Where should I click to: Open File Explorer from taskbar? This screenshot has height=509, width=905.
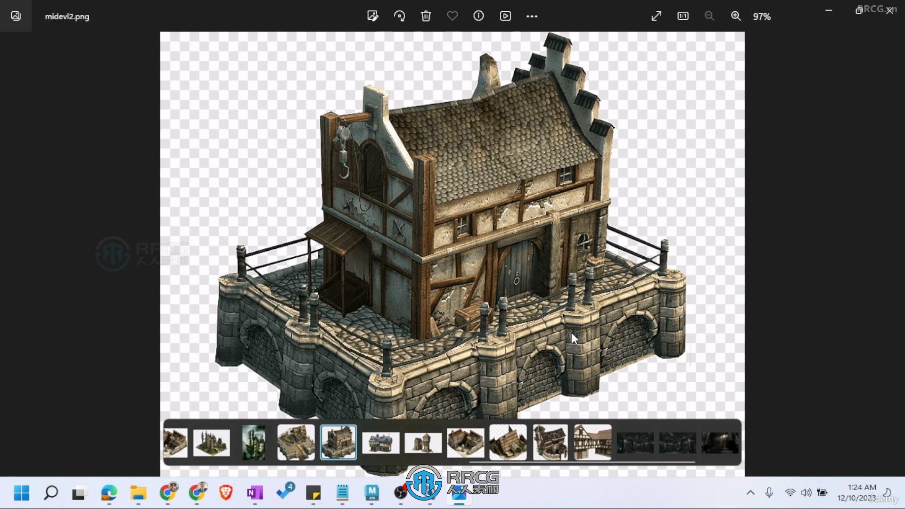[139, 493]
